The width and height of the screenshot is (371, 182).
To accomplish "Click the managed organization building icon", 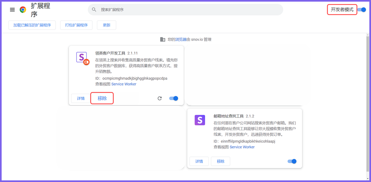I will [163, 39].
